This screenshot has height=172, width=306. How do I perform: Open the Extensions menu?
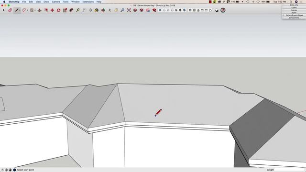pyautogui.click(x=88, y=2)
